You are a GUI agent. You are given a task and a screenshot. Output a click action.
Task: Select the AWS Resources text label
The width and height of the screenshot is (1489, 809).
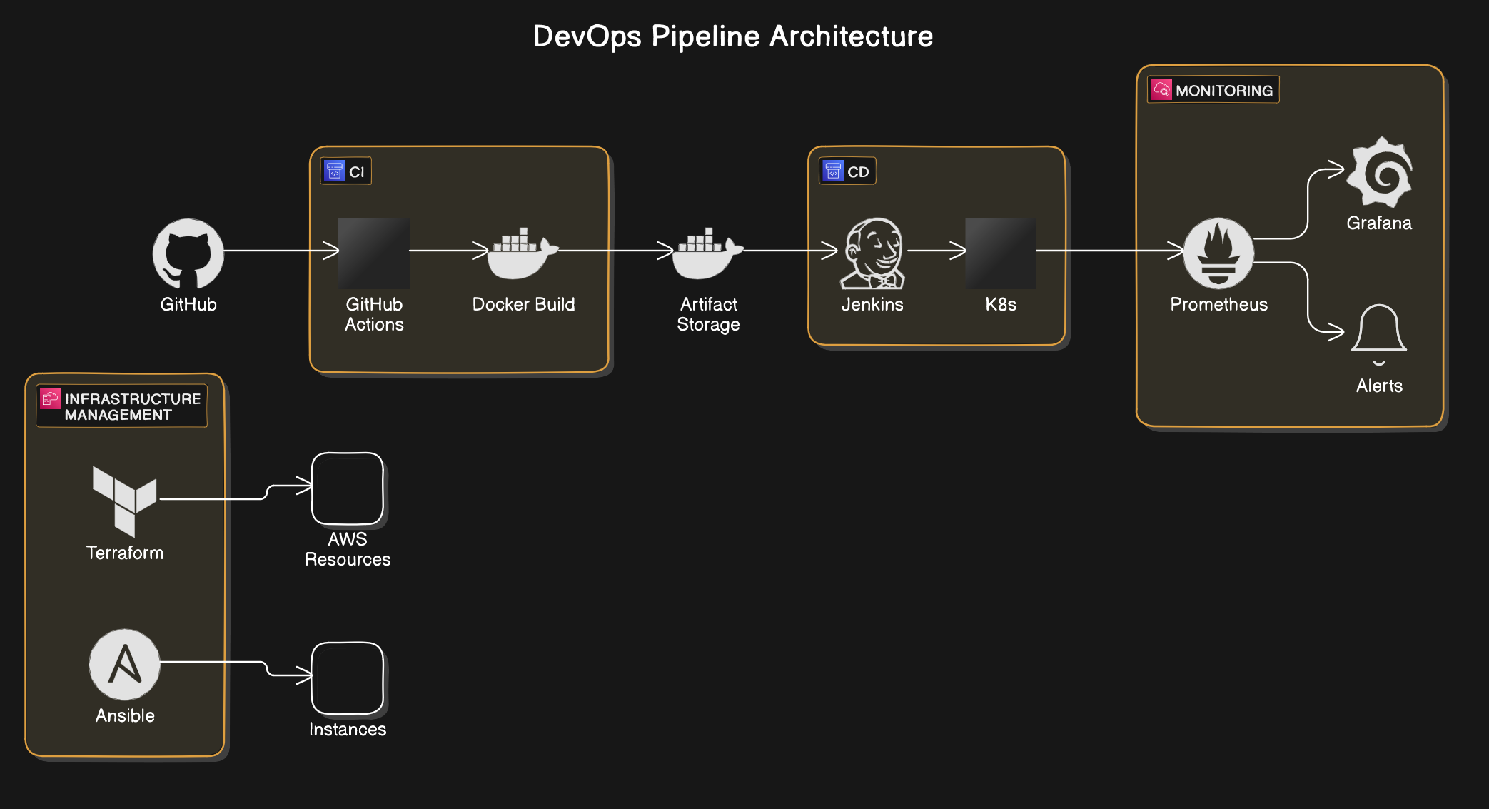click(348, 549)
